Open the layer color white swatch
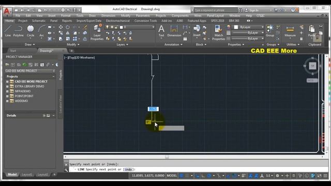331x186 pixels. point(122,27)
